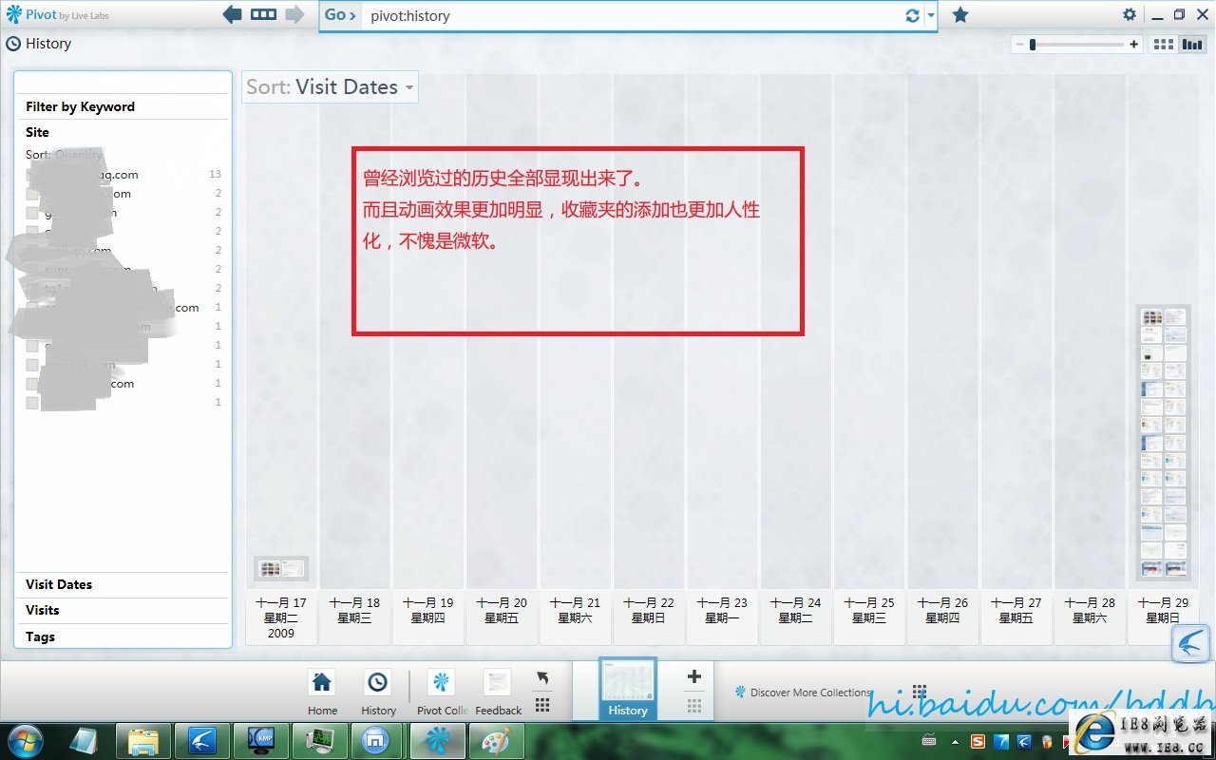Select the 十一月 22 星期日 date label

click(649, 617)
